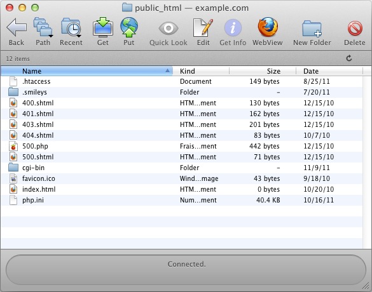
Task: Select the 500.php file
Action: (x=181, y=146)
